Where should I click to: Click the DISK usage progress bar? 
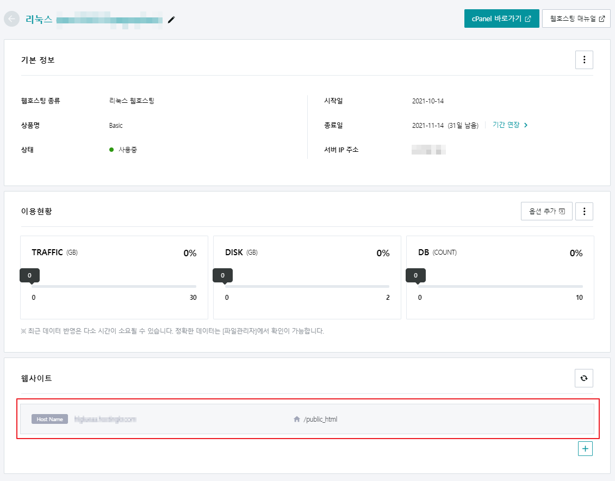307,286
